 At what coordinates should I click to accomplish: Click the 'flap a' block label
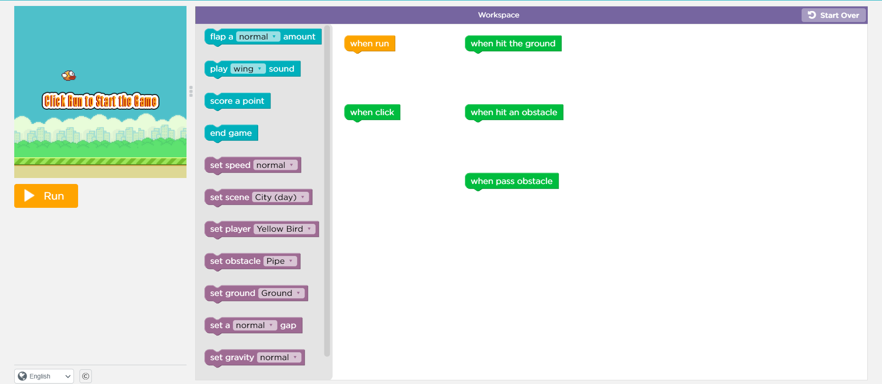pos(221,37)
